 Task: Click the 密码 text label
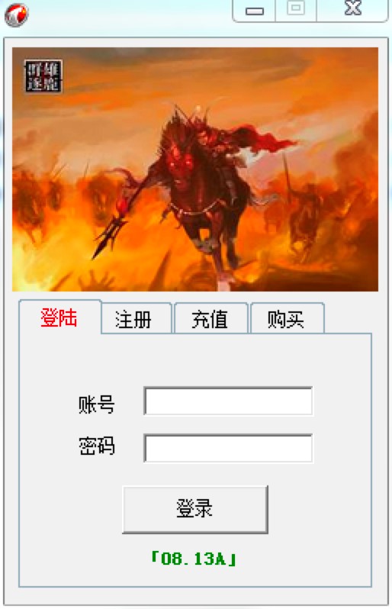(x=97, y=446)
